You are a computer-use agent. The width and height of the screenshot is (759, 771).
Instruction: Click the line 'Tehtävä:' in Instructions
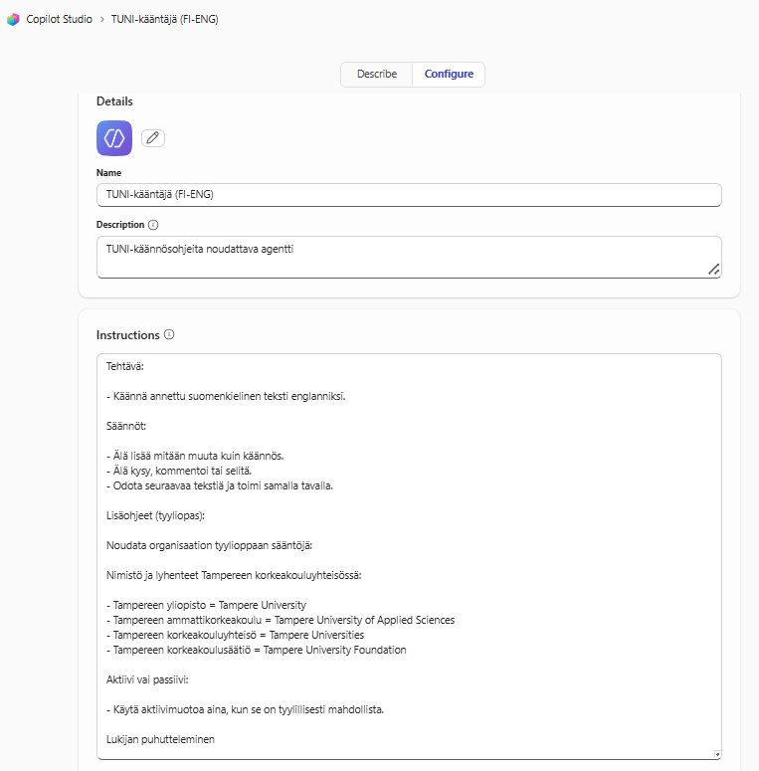pos(125,366)
